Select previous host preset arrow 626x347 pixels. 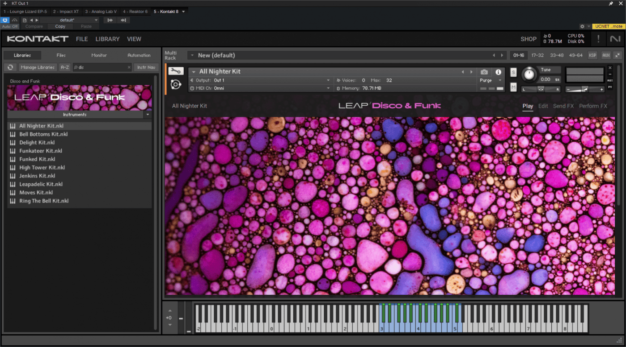click(x=31, y=20)
